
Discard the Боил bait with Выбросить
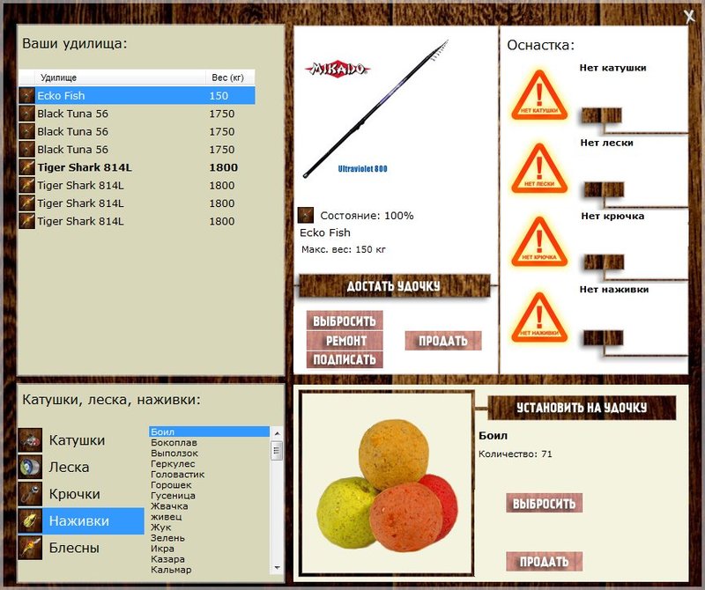(544, 504)
